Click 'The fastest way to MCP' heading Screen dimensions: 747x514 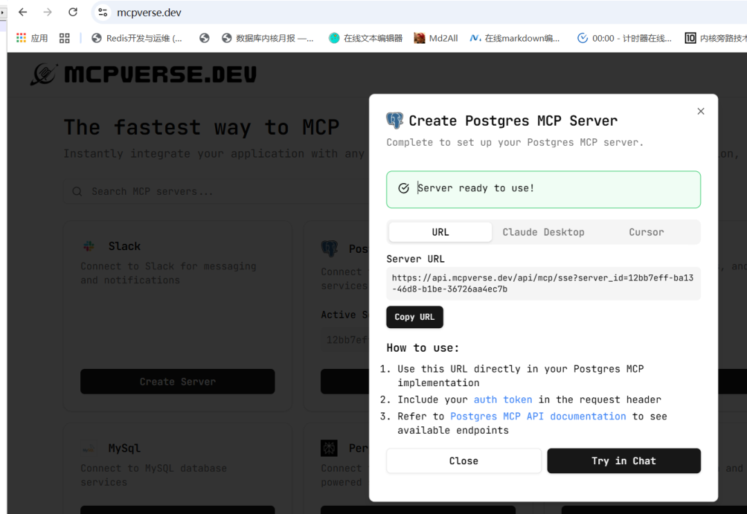201,127
